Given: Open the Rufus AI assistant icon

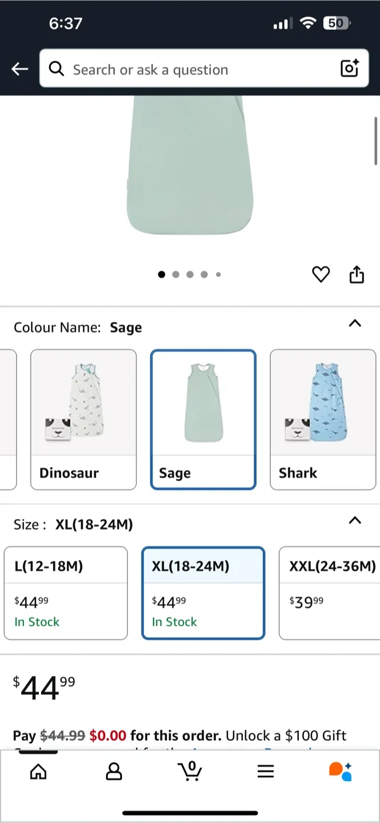Looking at the screenshot, I should click(x=341, y=772).
